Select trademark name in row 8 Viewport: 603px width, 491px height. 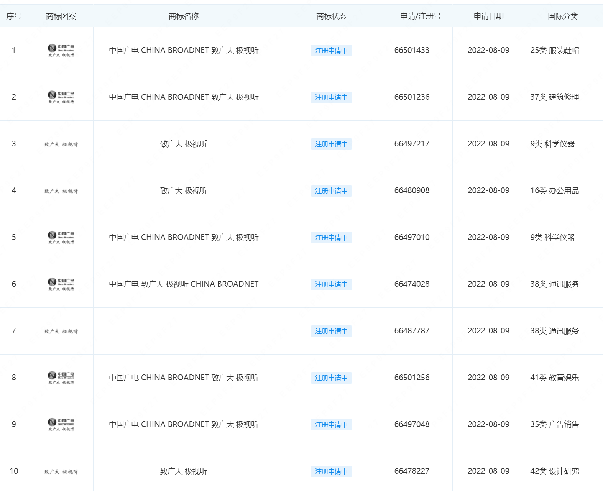click(184, 378)
